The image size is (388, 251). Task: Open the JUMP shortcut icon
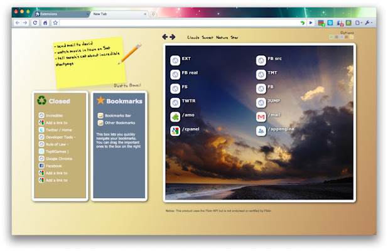pos(261,103)
